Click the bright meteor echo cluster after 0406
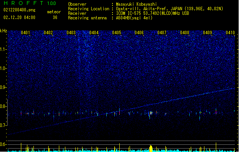The width and height of the screenshot is (239, 152). [x=150, y=114]
